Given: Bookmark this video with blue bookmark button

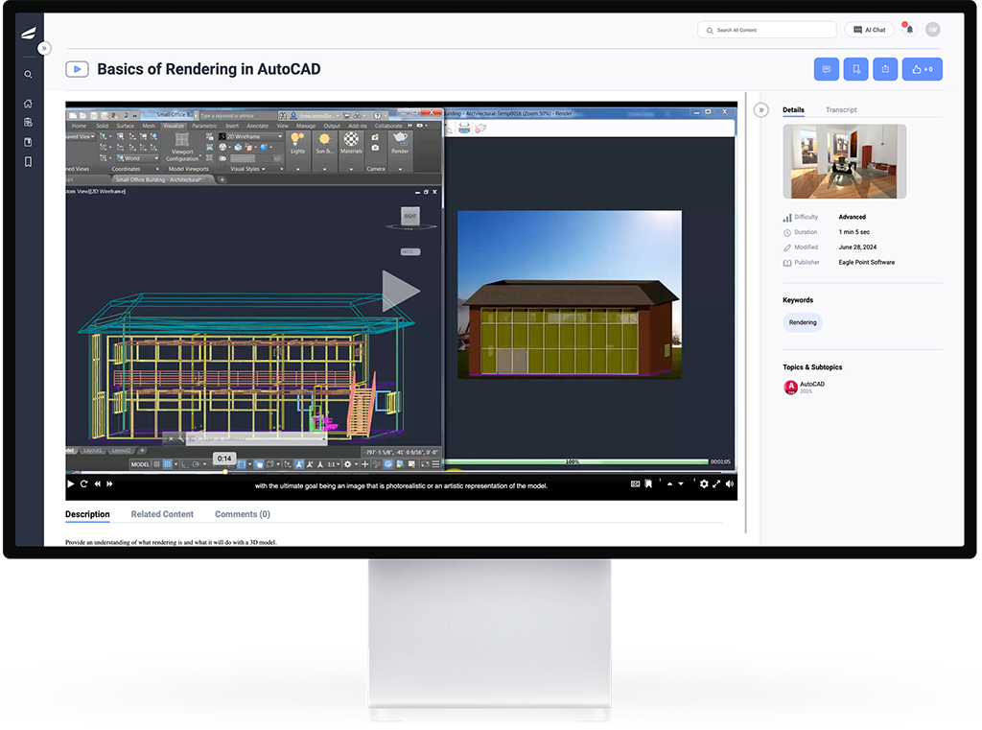Looking at the screenshot, I should coord(855,69).
